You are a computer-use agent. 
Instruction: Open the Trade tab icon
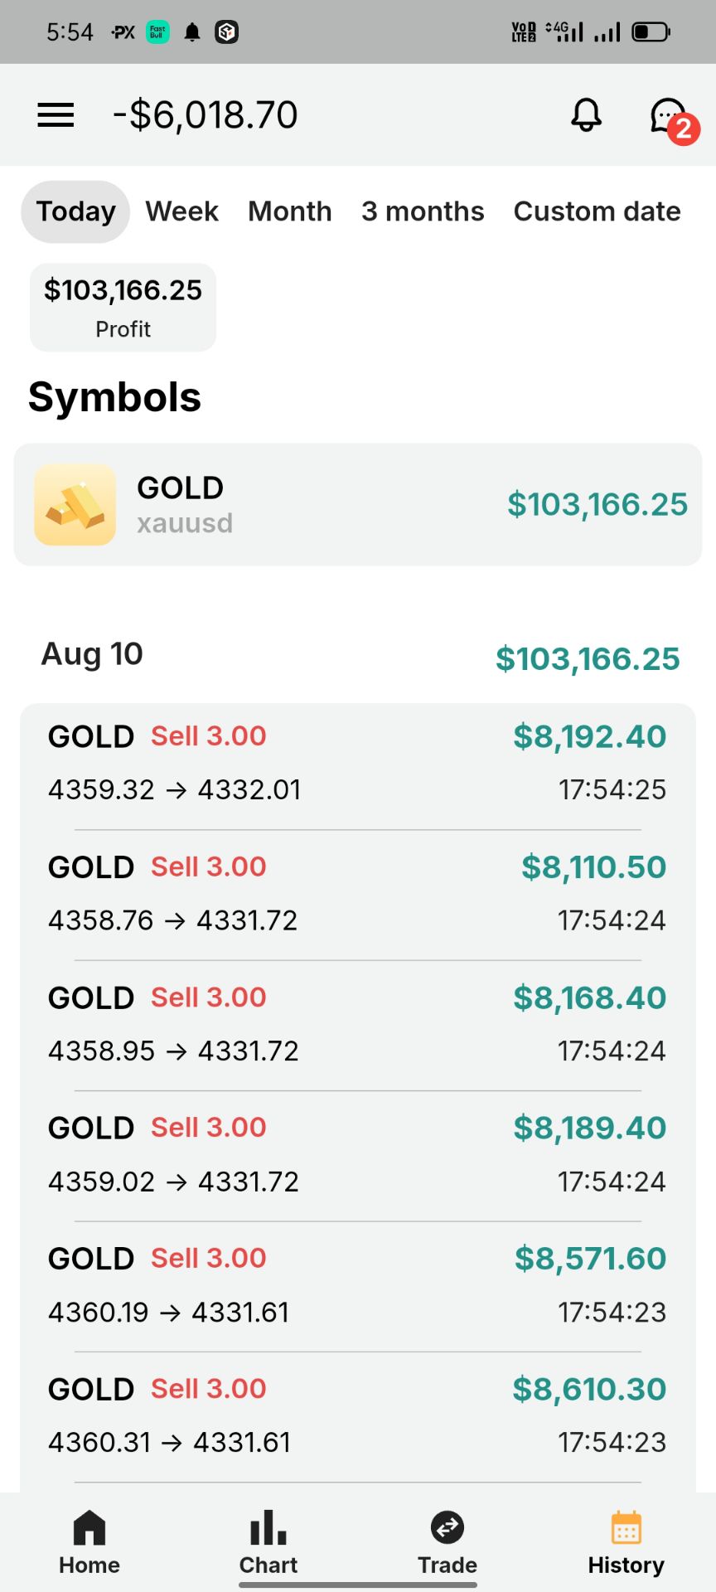pyautogui.click(x=447, y=1527)
